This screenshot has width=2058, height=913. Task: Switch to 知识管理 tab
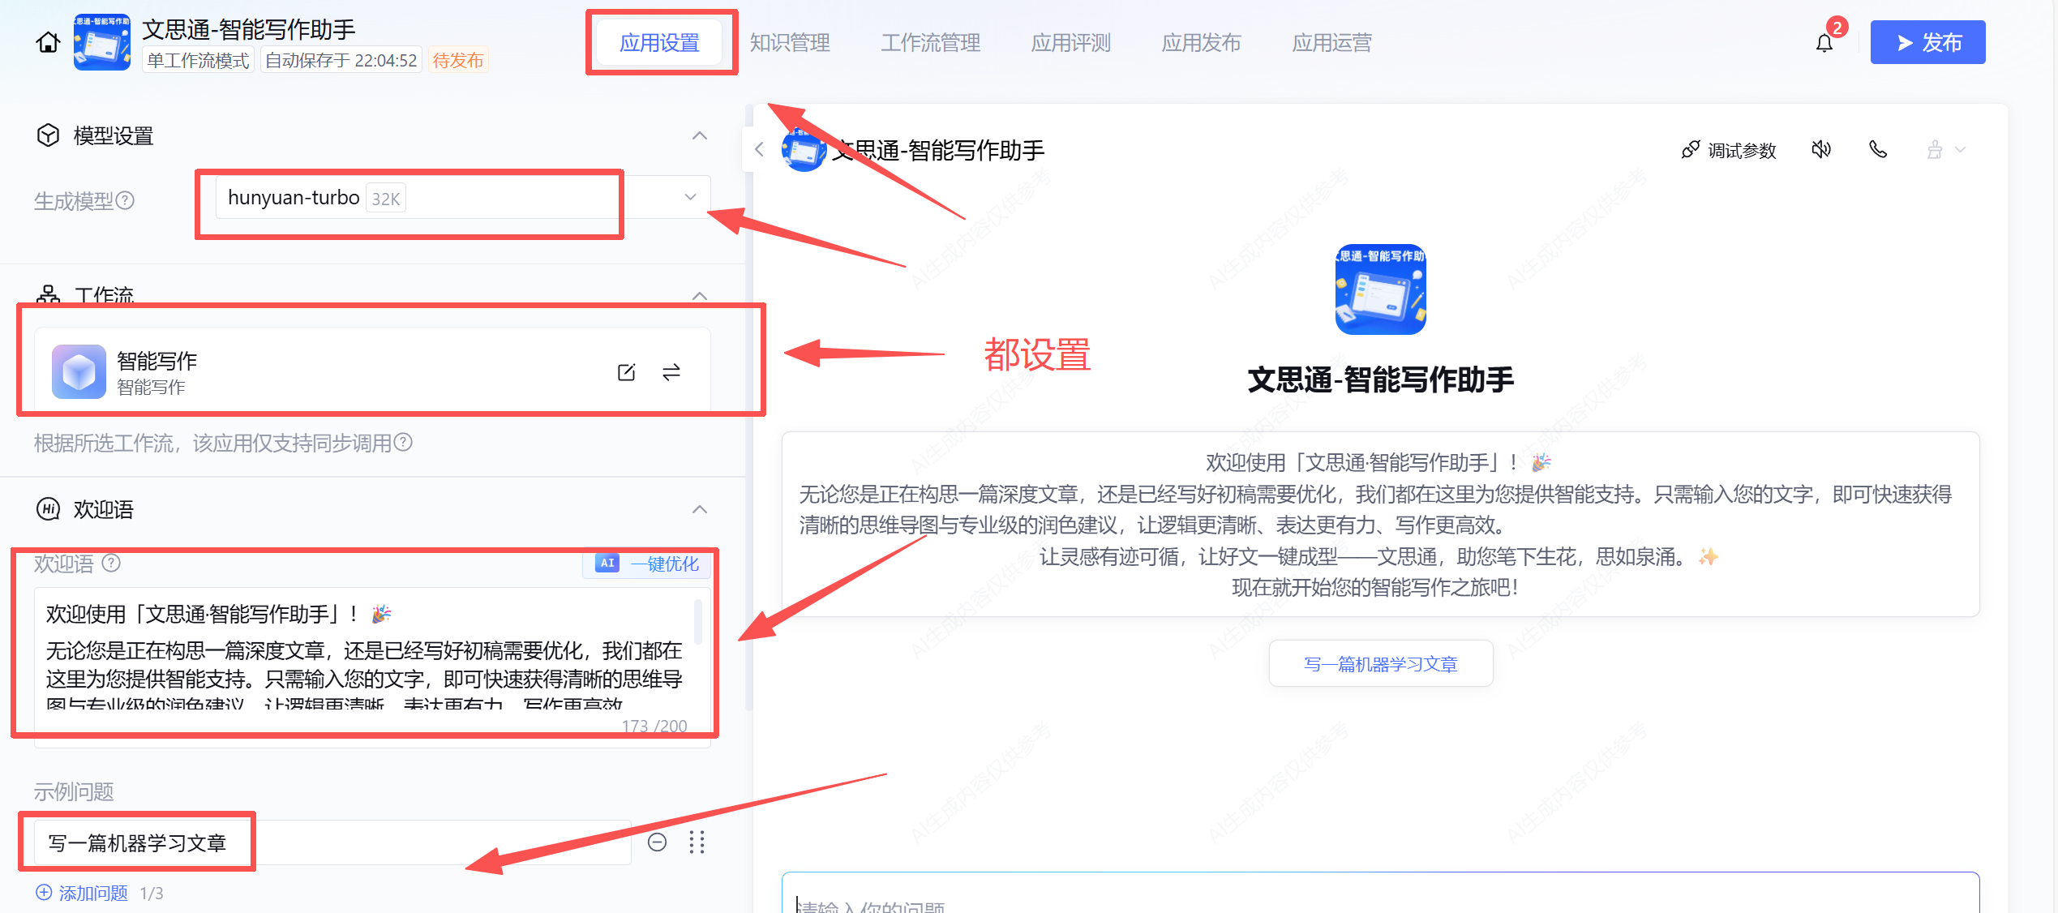click(790, 43)
